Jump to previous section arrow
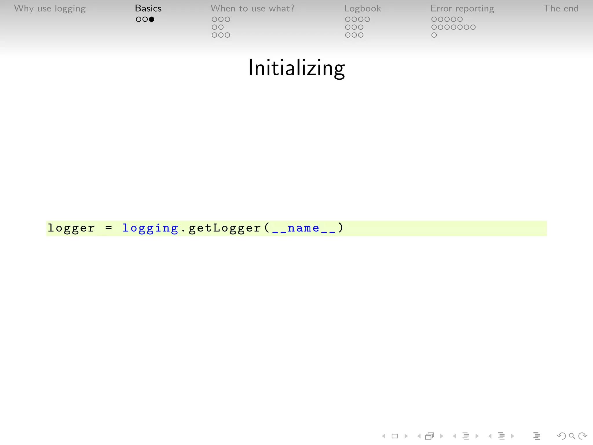The width and height of the screenshot is (593, 445). point(490,436)
